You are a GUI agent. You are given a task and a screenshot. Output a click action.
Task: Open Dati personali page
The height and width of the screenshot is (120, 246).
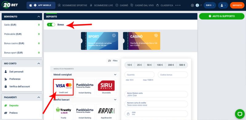click(16, 72)
